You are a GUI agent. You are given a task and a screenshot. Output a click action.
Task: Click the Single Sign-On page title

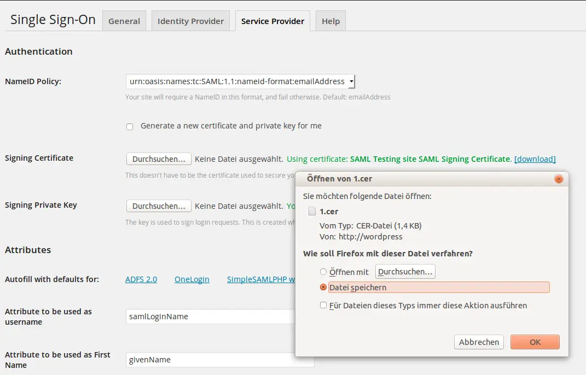53,20
